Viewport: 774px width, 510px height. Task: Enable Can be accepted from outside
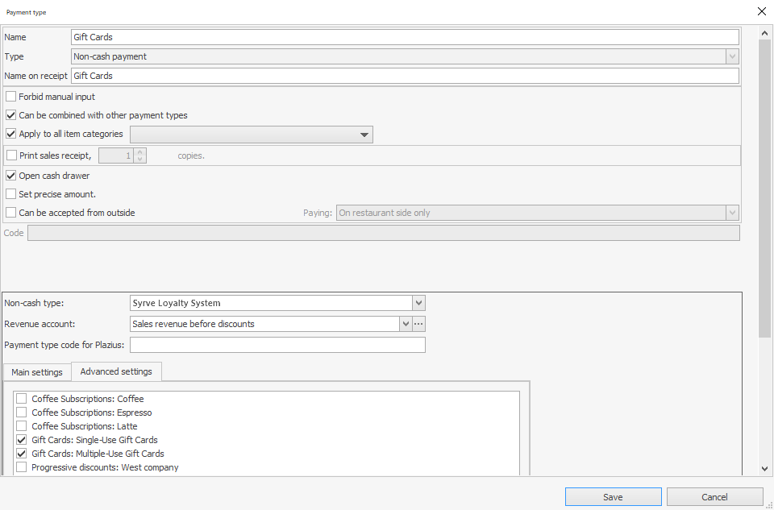click(11, 213)
